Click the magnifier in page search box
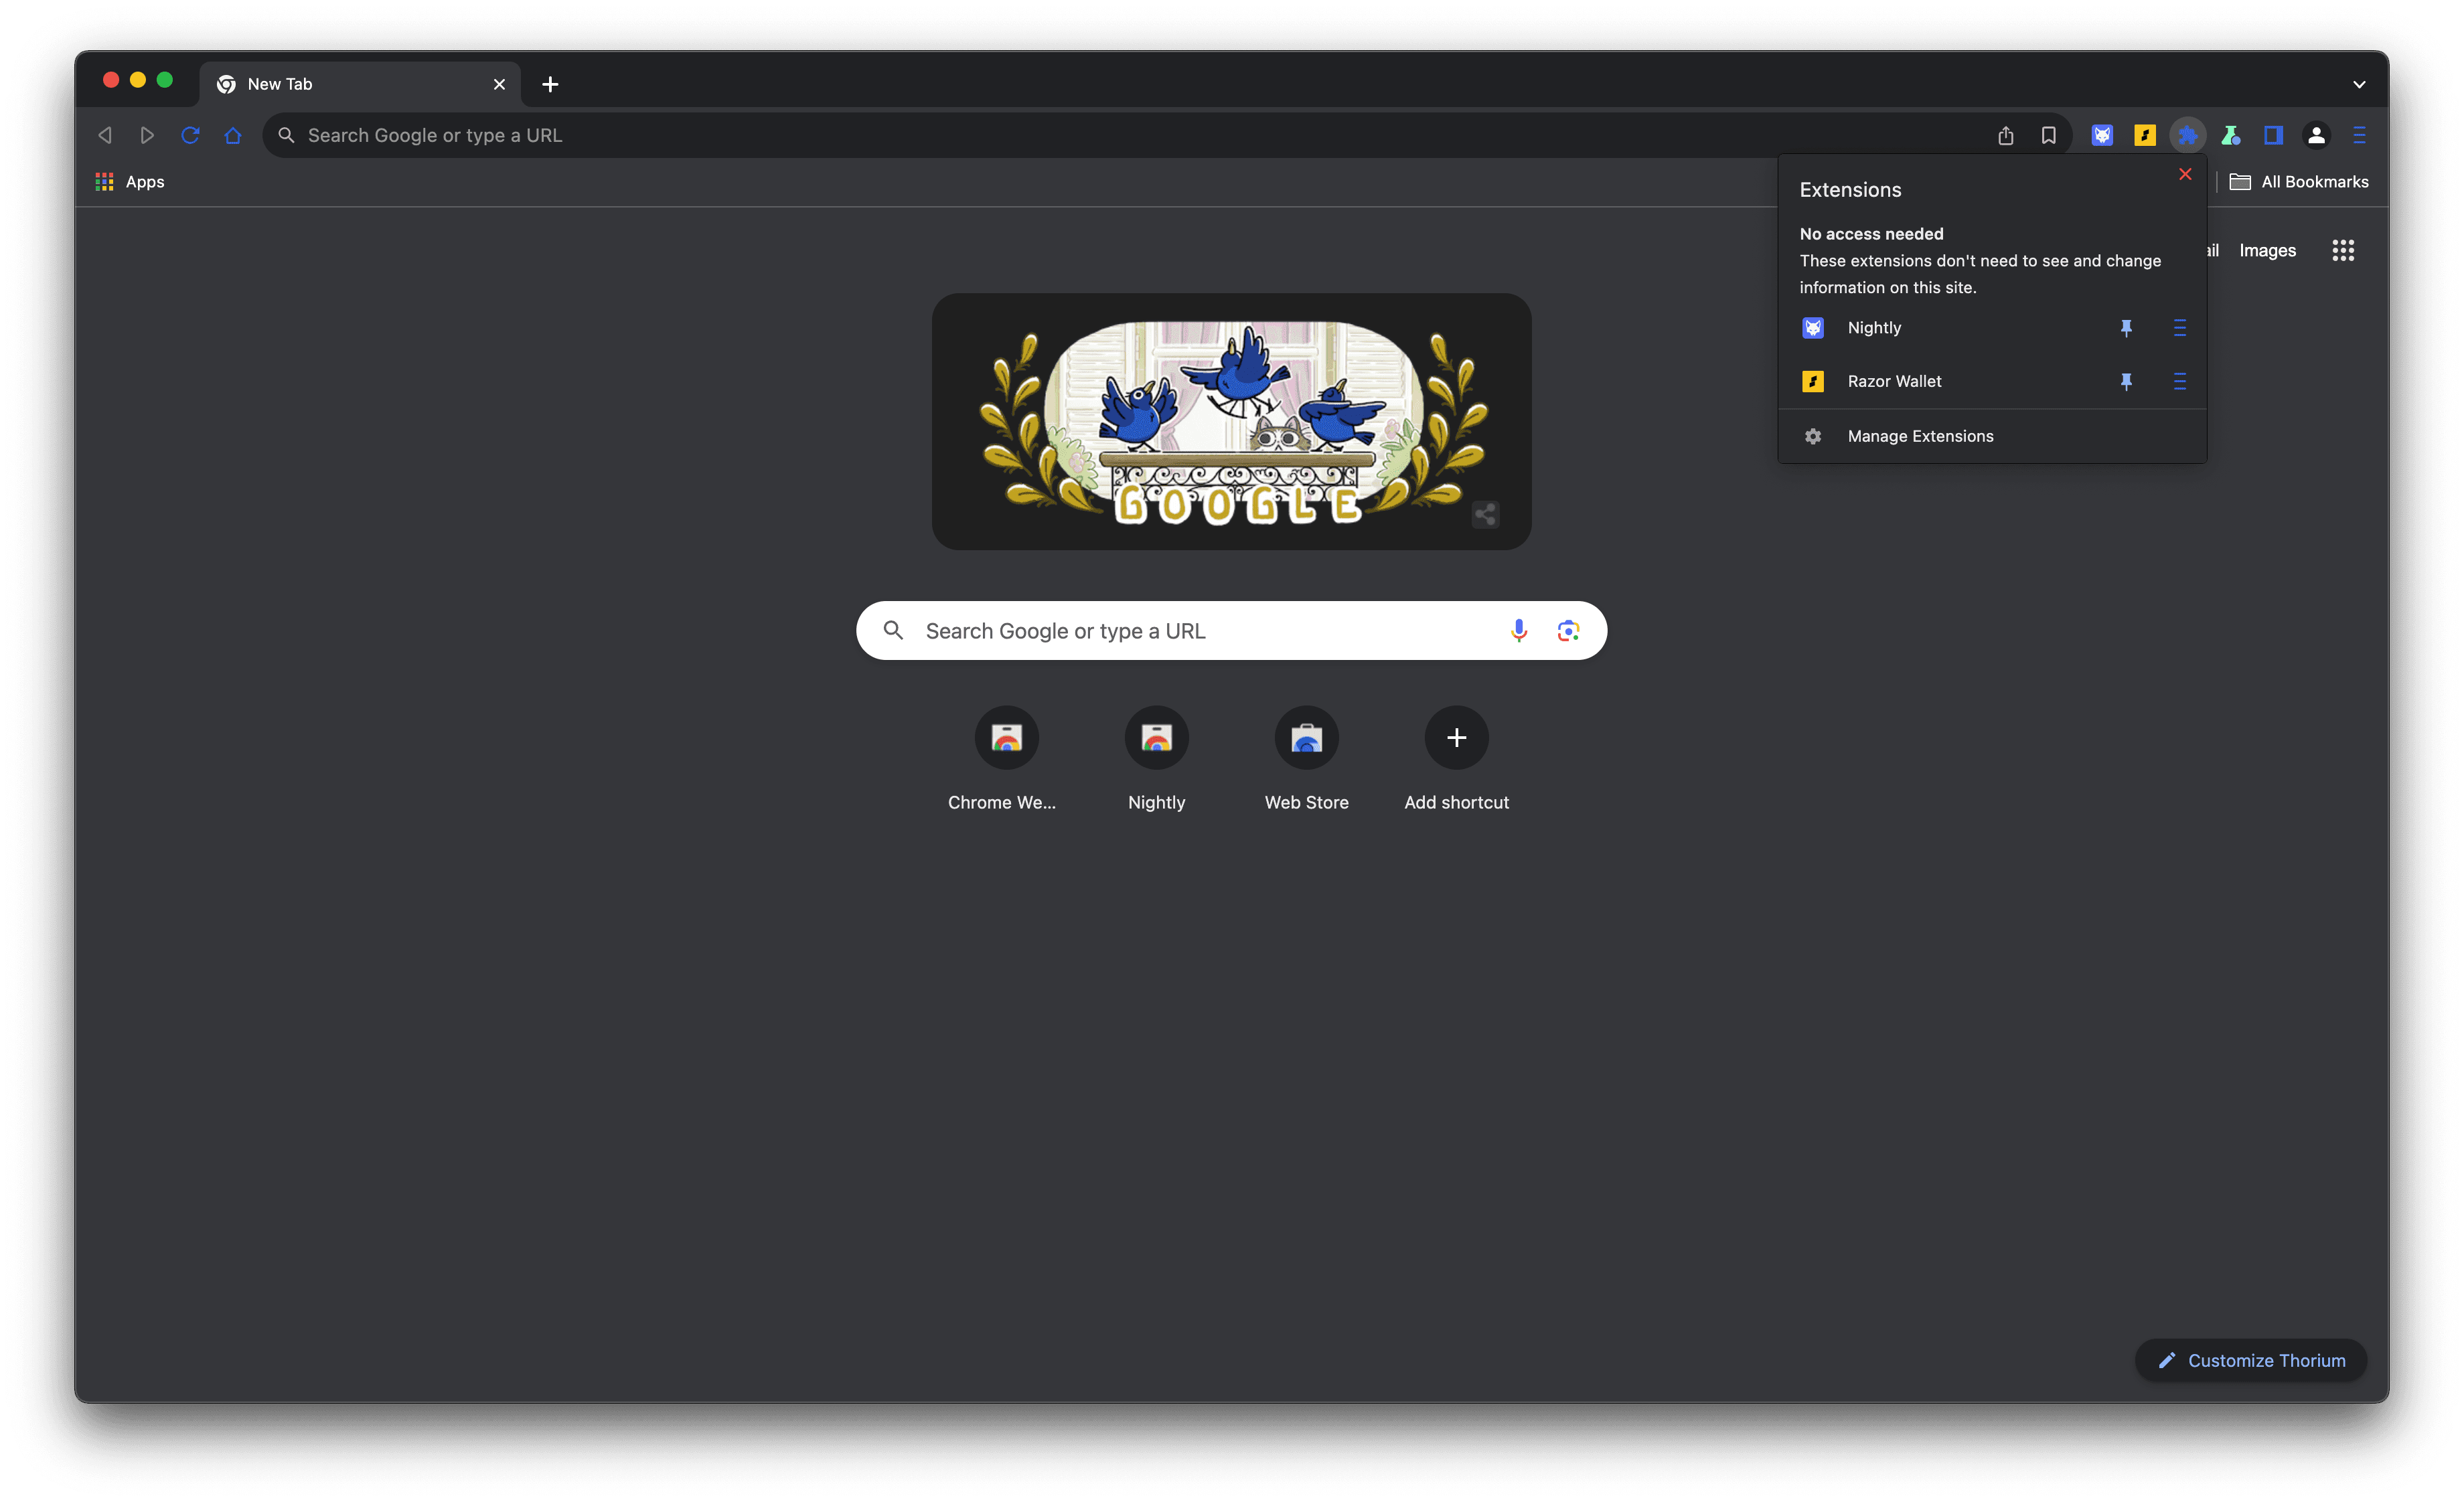The image size is (2464, 1502). pos(893,631)
